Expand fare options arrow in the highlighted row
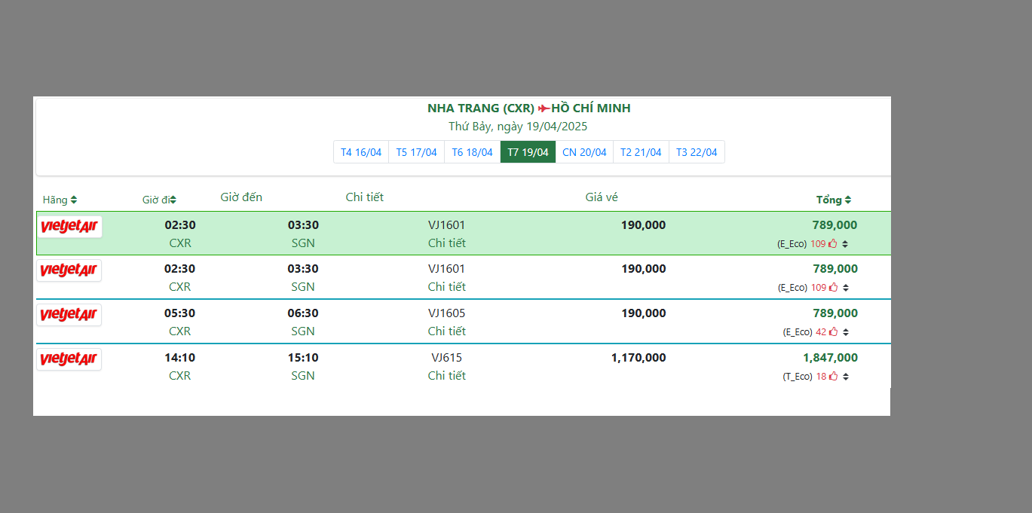The width and height of the screenshot is (1032, 513). [845, 244]
